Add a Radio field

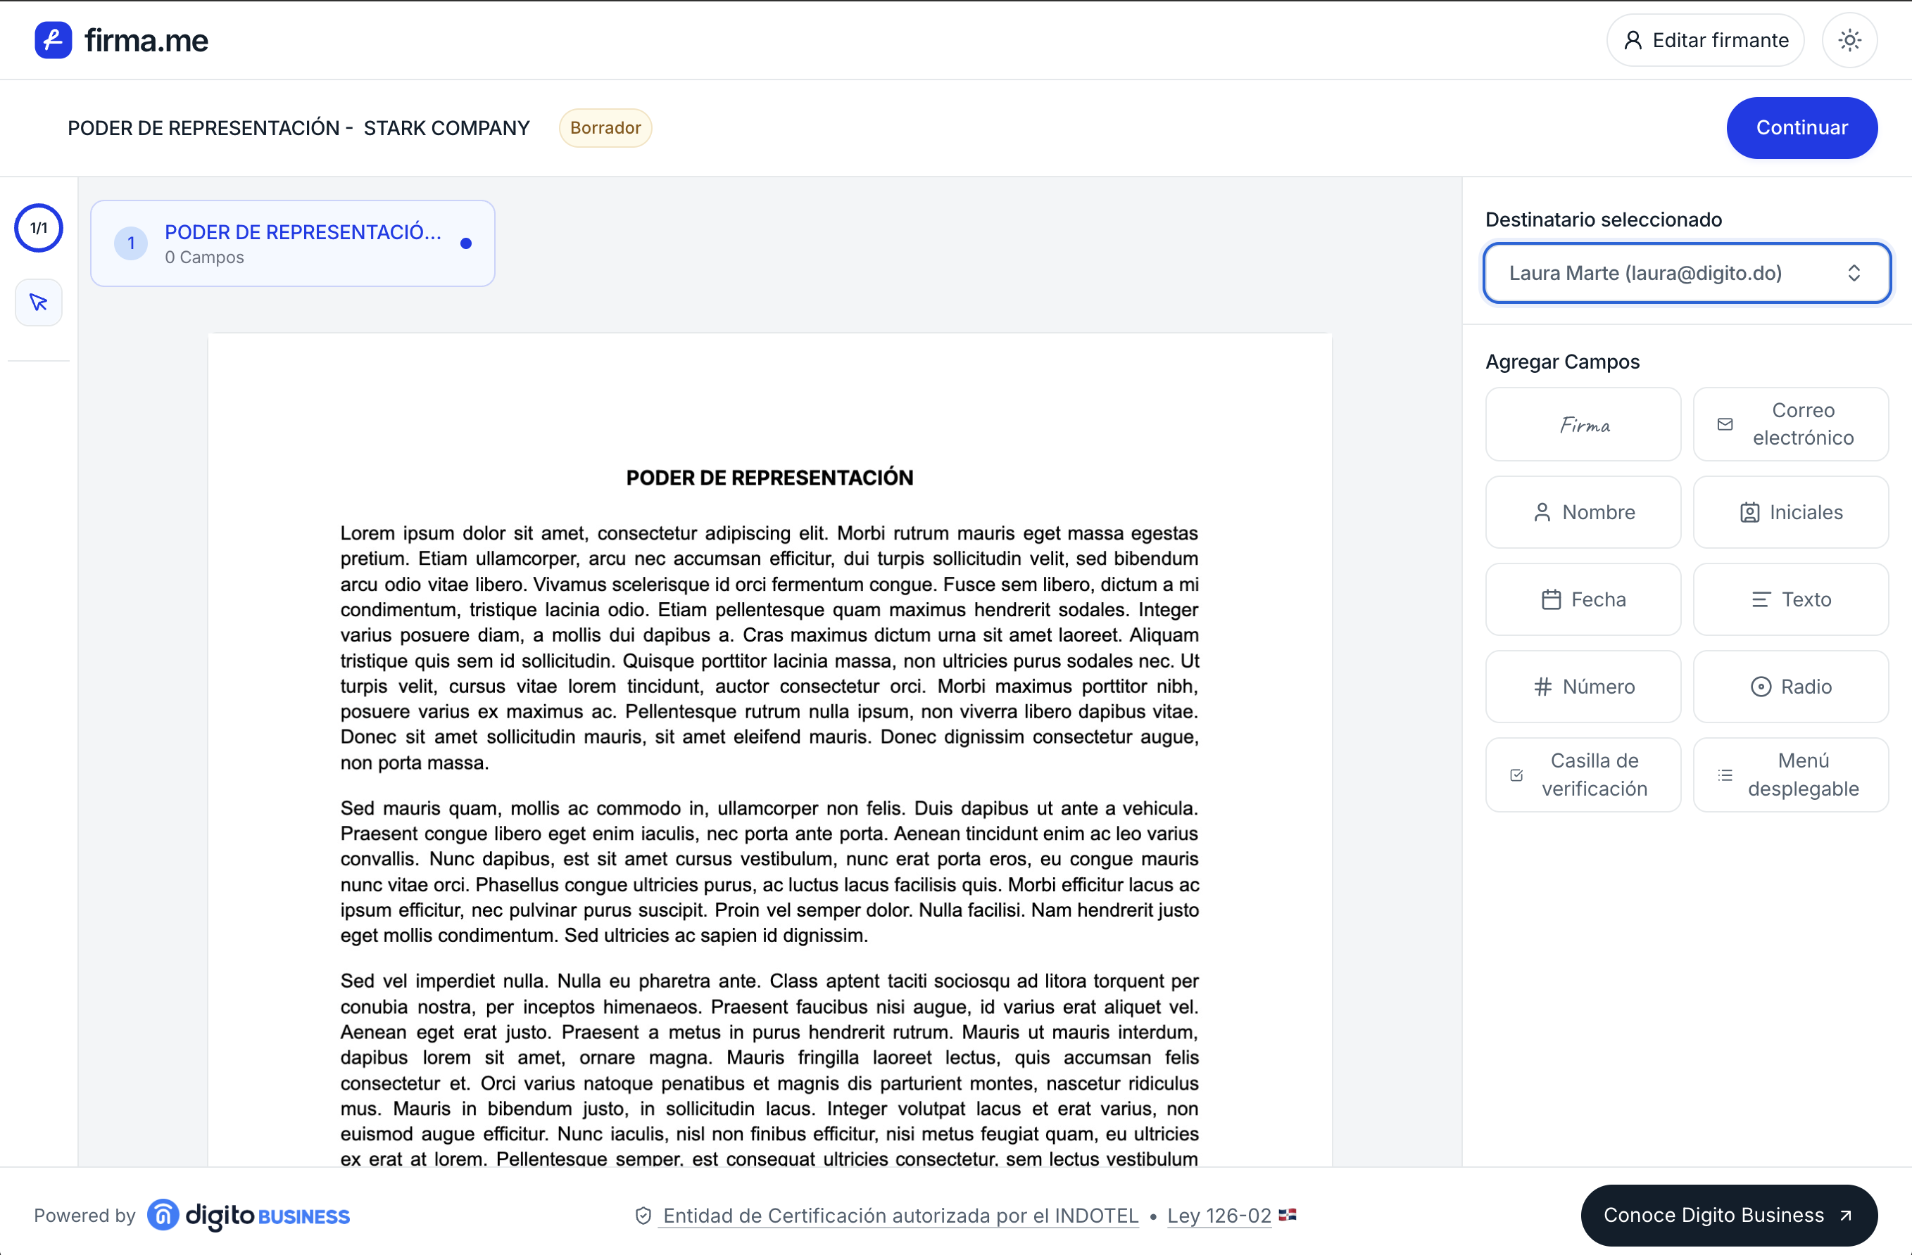coord(1791,687)
